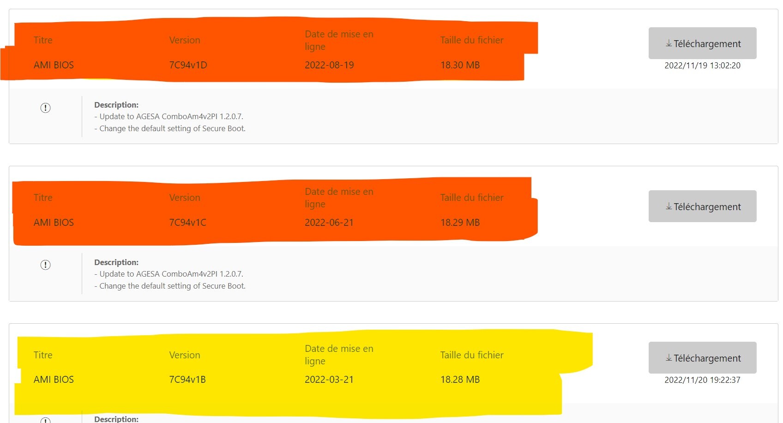
Task: Click release date 2022-08-19
Action: (329, 65)
